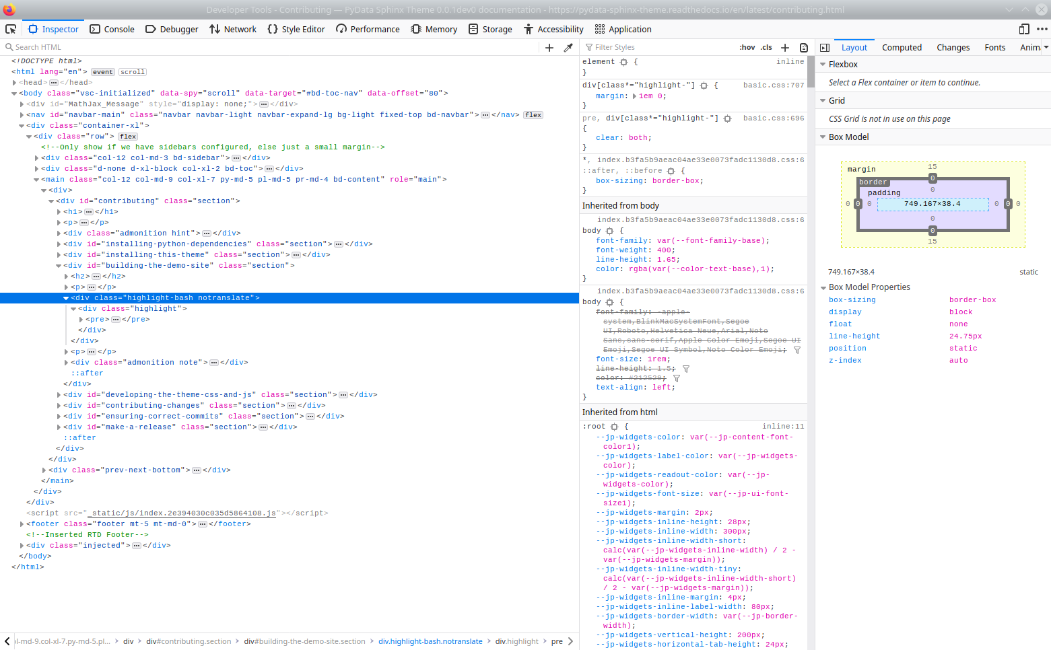1051x650 pixels.
Task: Expand the head element node
Action: point(13,82)
